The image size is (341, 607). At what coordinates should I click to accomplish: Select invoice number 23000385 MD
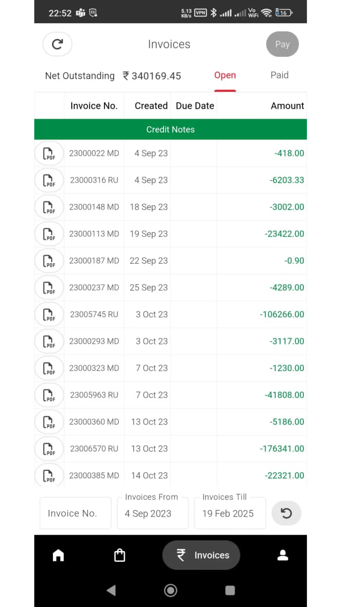(x=94, y=476)
